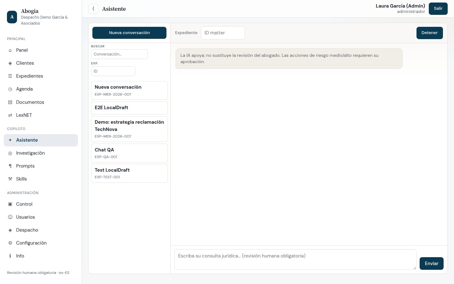
Task: Click the Asistente sparkle icon
Action: click(10, 140)
